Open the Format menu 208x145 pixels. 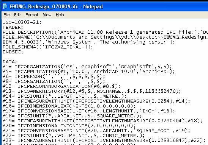[x=32, y=15]
